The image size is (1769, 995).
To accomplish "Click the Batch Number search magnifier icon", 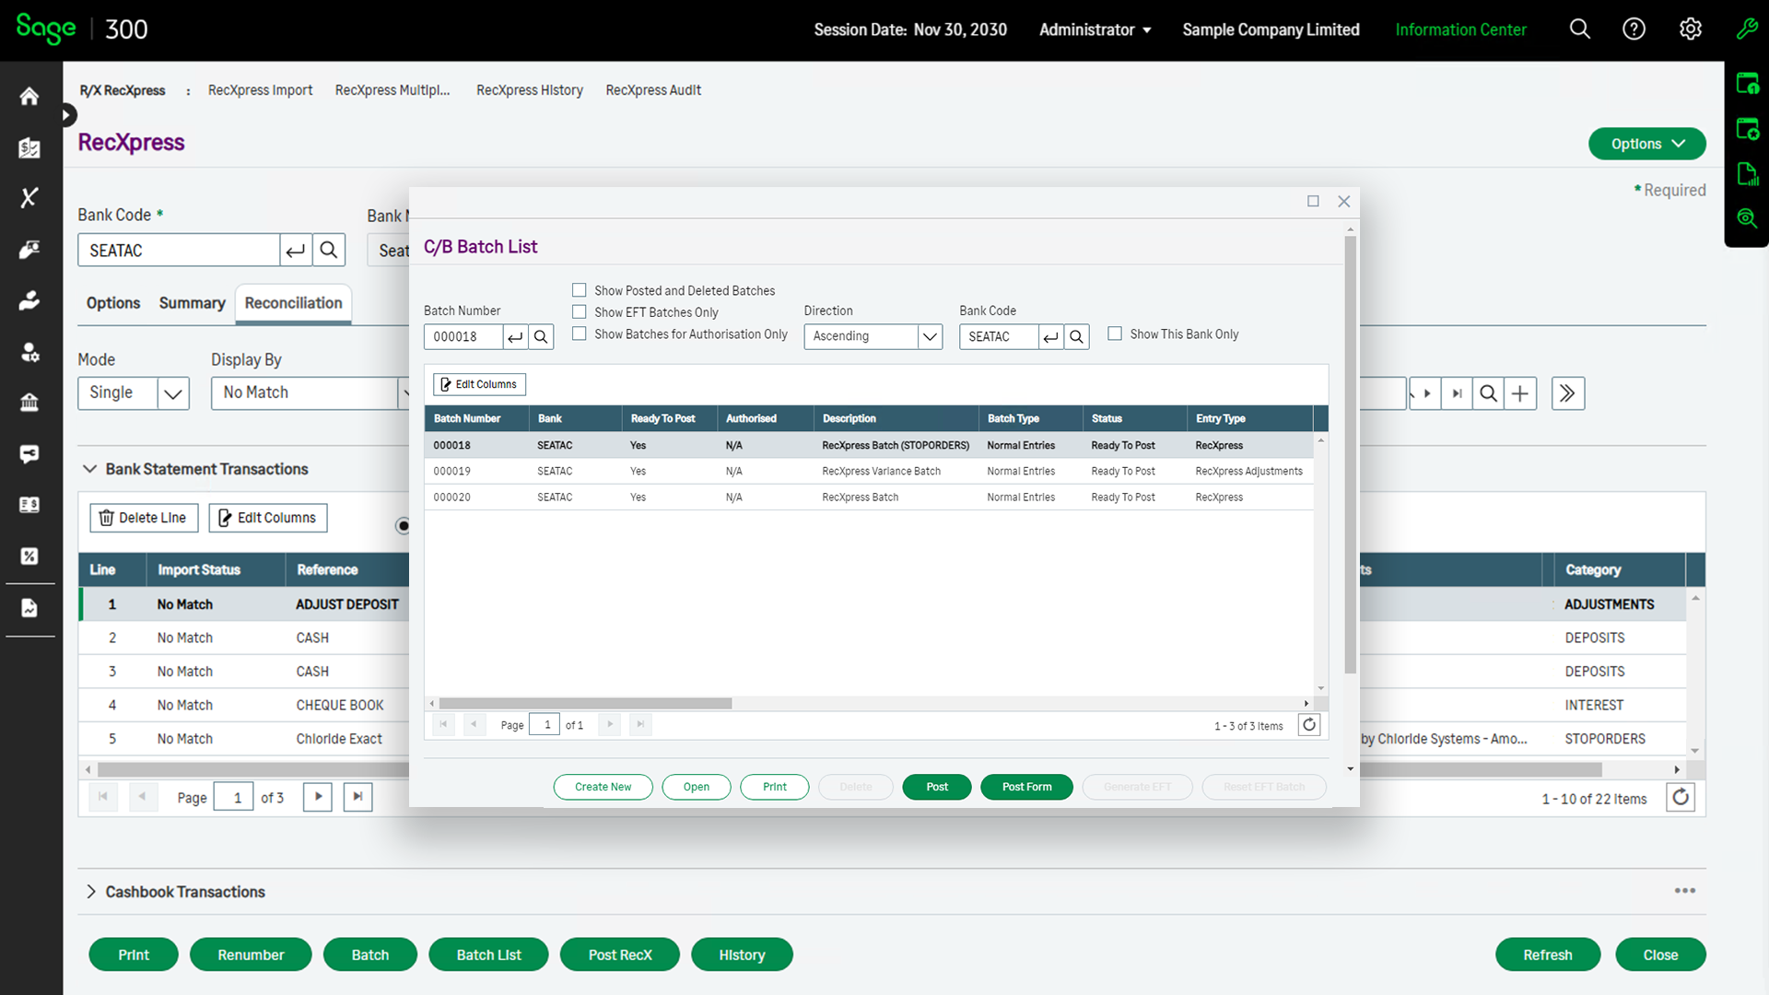I will pos(542,337).
